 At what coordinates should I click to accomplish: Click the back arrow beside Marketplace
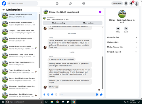click(x=3, y=10)
